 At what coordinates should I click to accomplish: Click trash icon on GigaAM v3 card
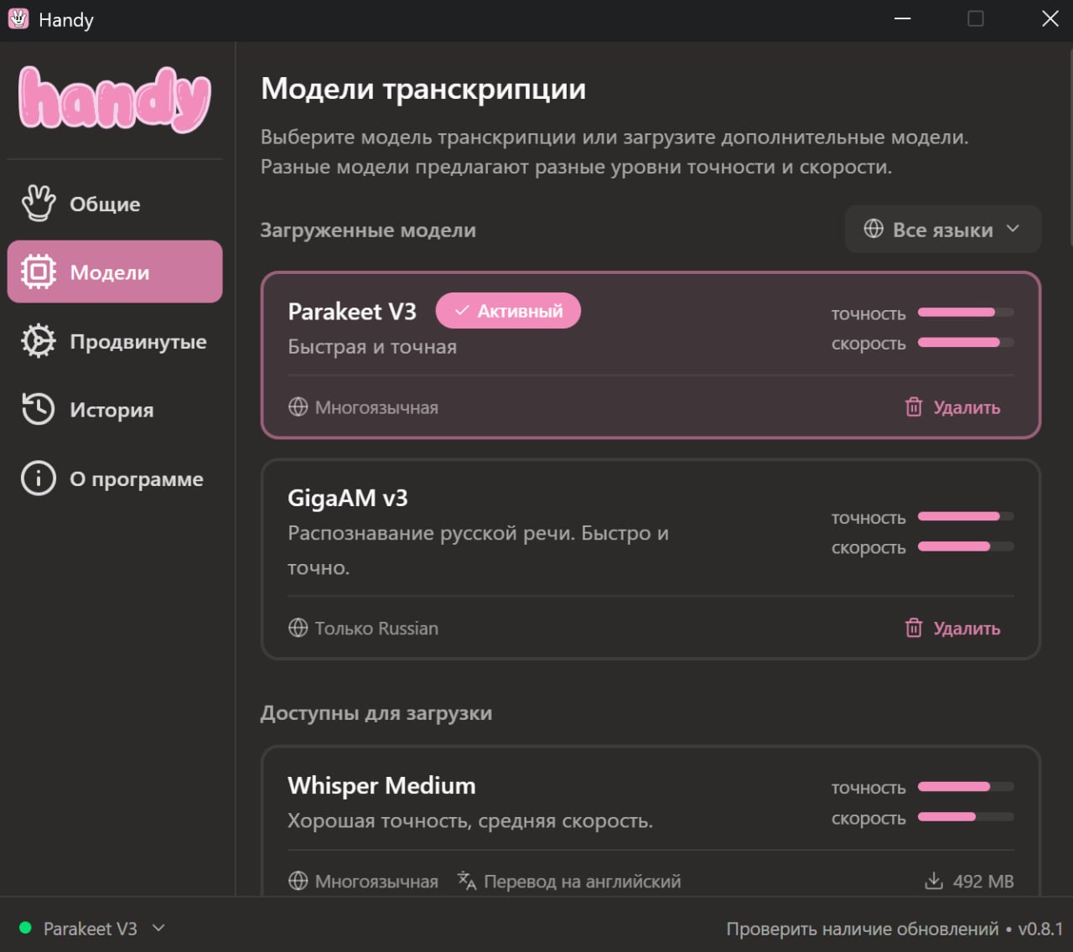pyautogui.click(x=914, y=628)
